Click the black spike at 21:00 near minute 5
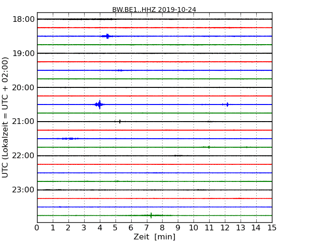 (120, 122)
